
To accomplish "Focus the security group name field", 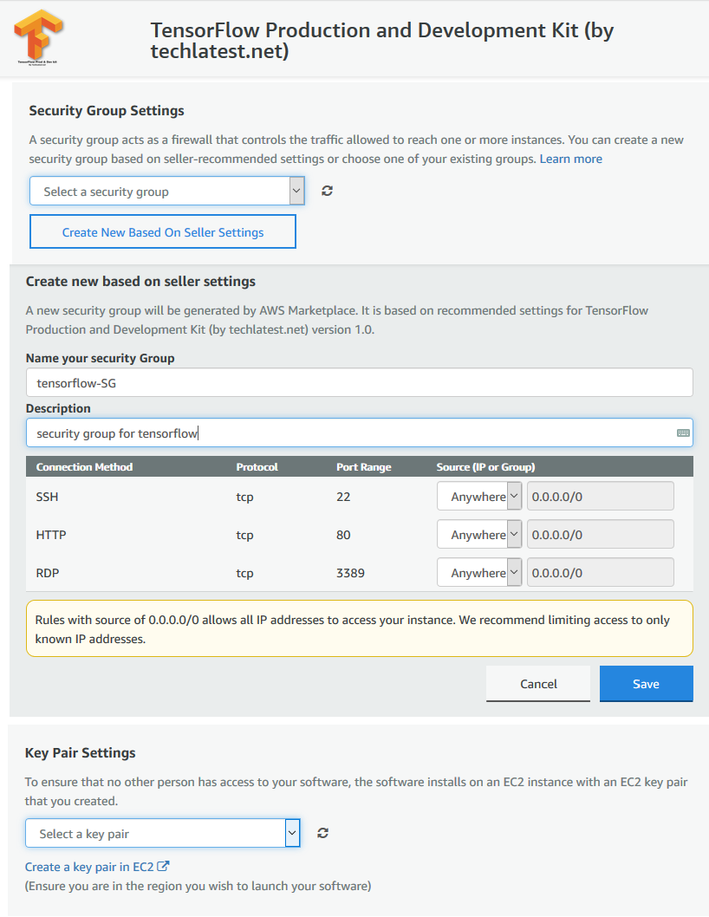I will (359, 382).
